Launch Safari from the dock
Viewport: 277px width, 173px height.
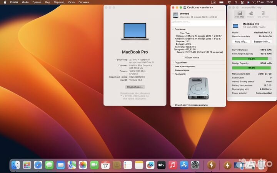[x=38, y=165]
